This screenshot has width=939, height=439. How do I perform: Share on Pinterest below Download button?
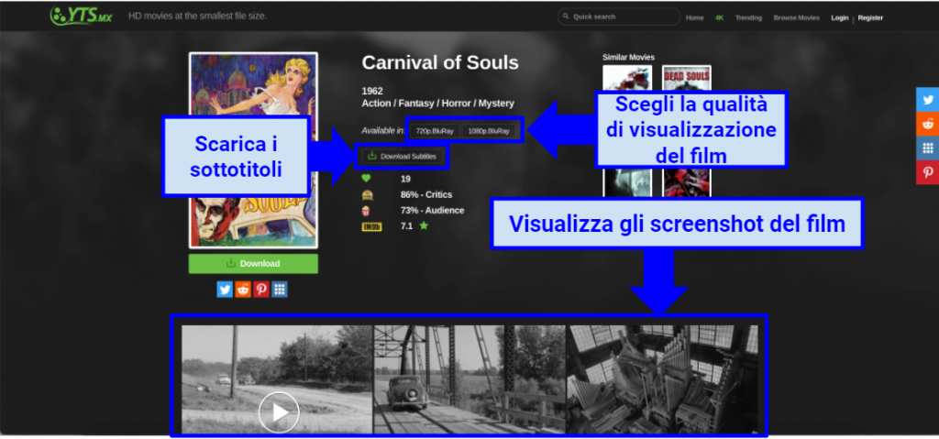point(261,290)
